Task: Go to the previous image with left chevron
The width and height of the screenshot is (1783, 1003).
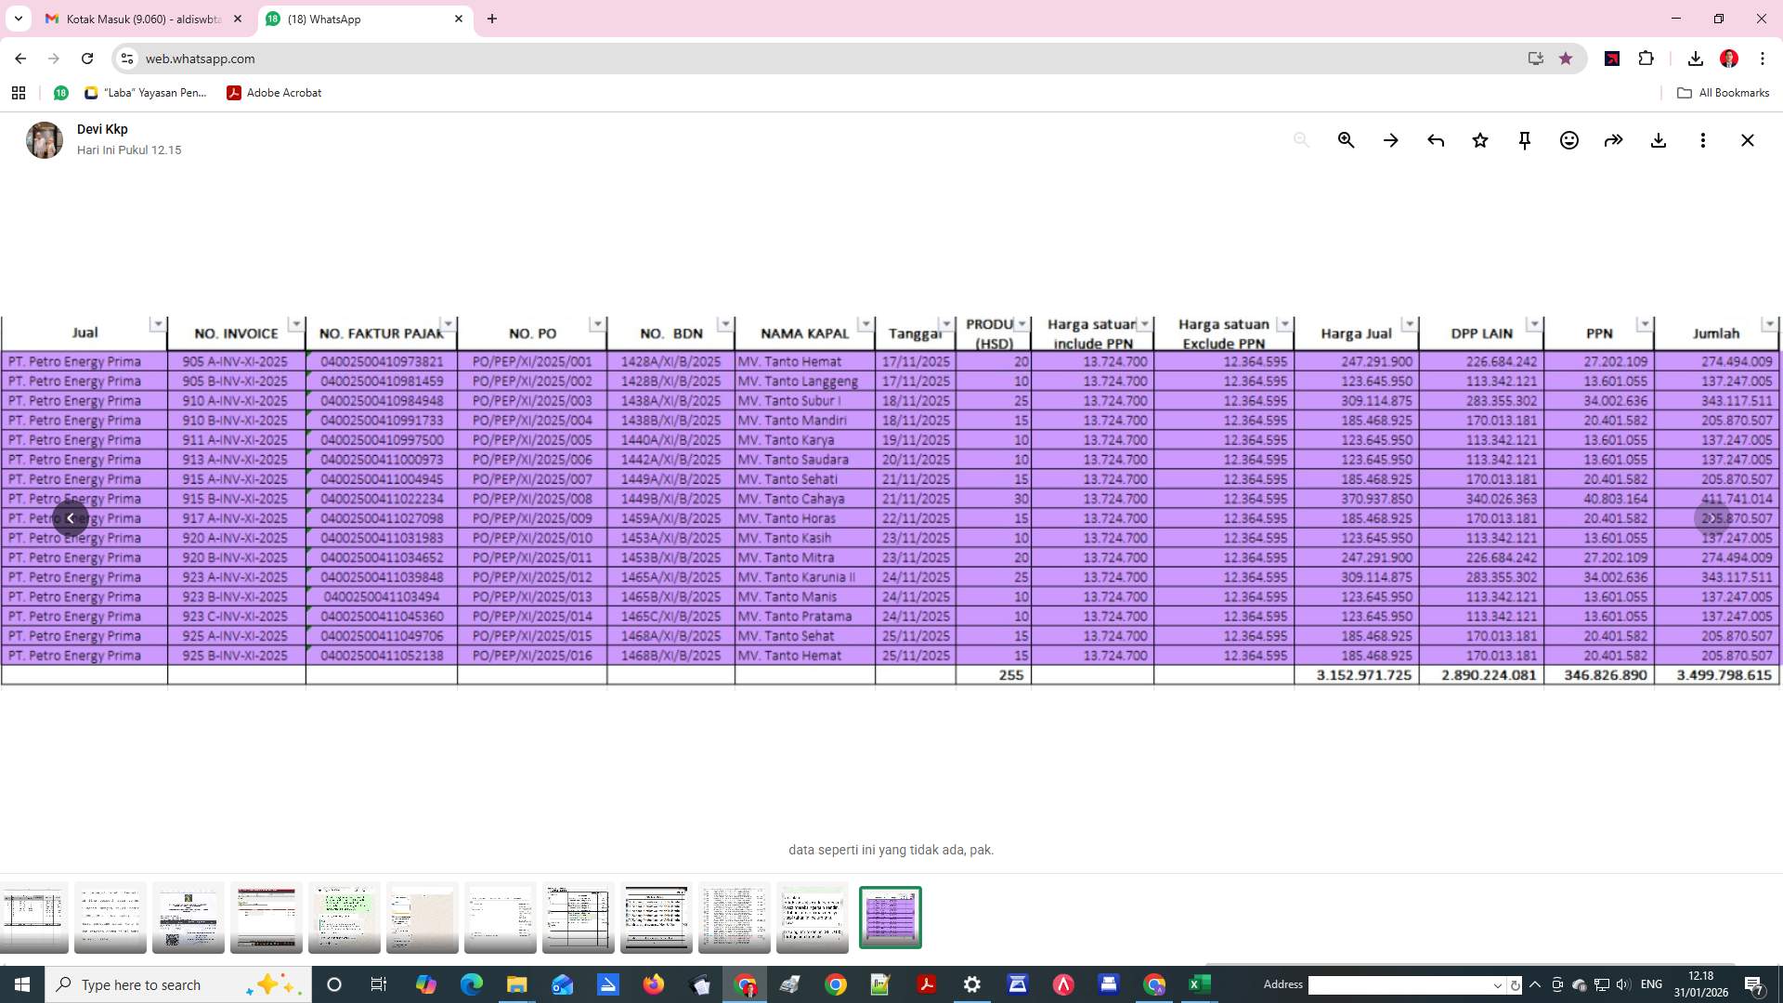Action: (x=71, y=518)
